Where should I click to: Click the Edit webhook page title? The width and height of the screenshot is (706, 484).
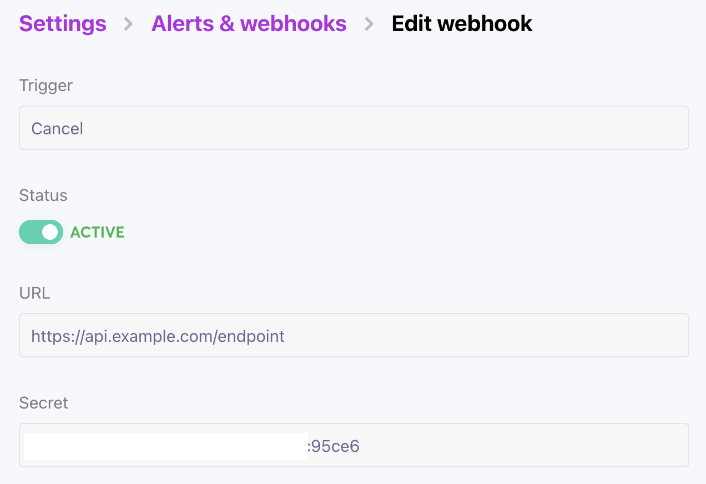coord(462,24)
